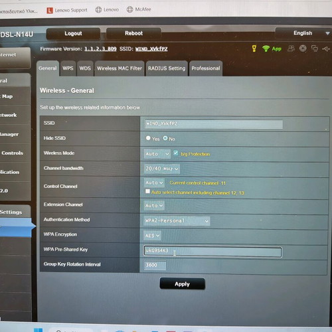The image size is (332, 332).
Task: Switch to the WPS tab
Action: tap(68, 68)
